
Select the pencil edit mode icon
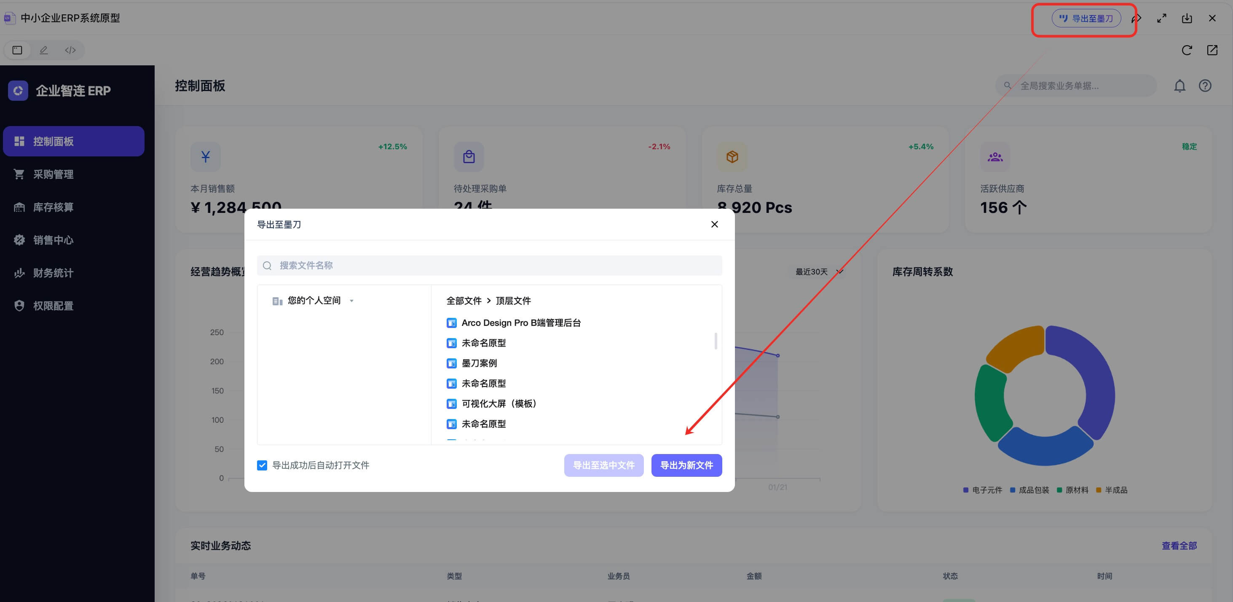pyautogui.click(x=43, y=50)
